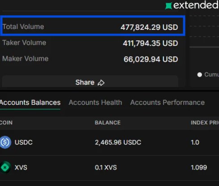Click the 1.0 index price value
The image size is (219, 186).
coord(195,142)
